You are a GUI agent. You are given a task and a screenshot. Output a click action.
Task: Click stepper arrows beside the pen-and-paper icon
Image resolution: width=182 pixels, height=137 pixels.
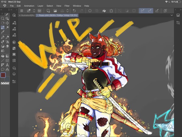point(34,11)
